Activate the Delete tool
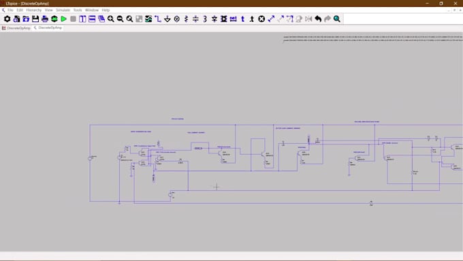The width and height of the screenshot is (463, 261). [x=261, y=19]
